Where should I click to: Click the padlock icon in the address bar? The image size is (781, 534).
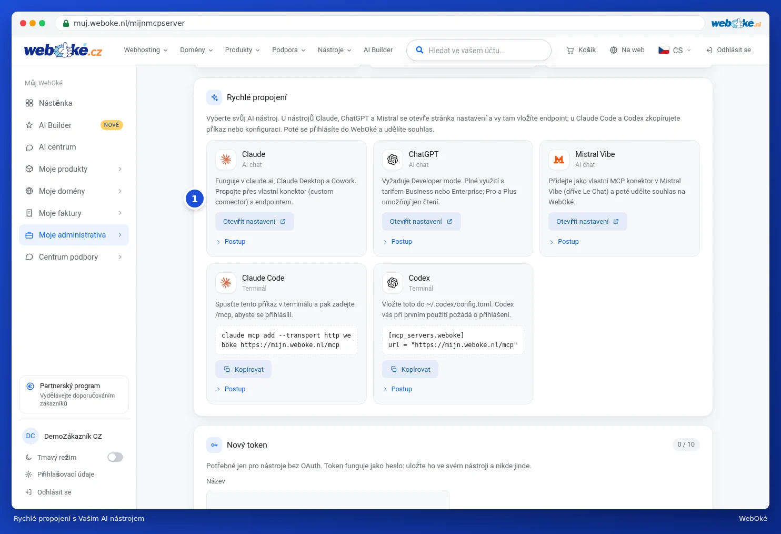66,23
